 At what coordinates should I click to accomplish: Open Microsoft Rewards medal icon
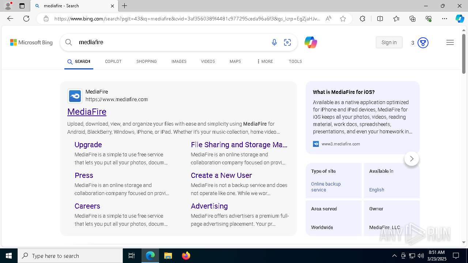pyautogui.click(x=423, y=43)
